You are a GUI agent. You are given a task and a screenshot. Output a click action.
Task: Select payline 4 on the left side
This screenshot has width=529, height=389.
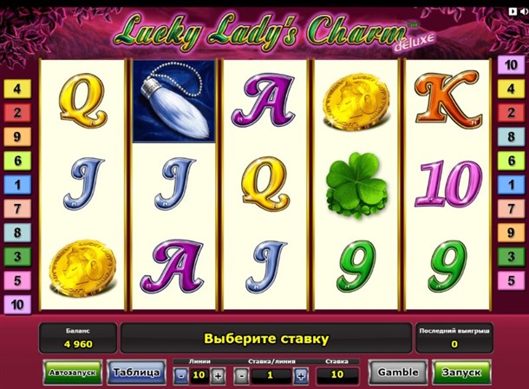tap(17, 89)
